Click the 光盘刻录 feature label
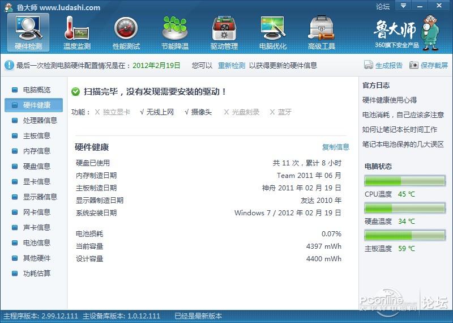453x323 pixels. point(246,112)
